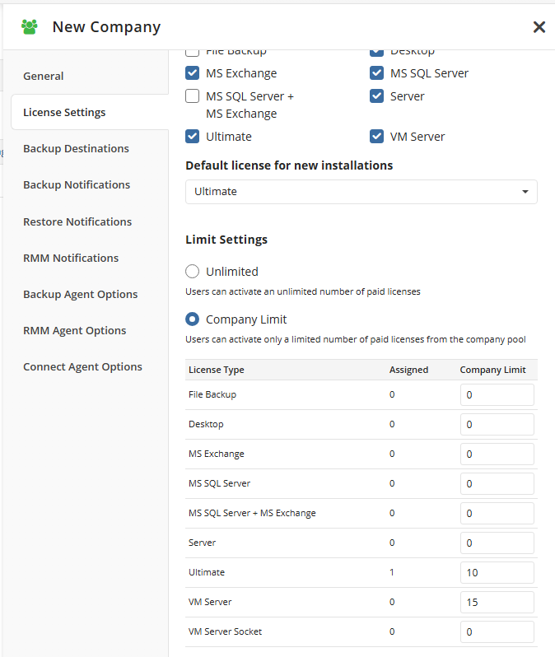555x657 pixels.
Task: Uncheck the Server license checkbox
Action: pyautogui.click(x=377, y=96)
